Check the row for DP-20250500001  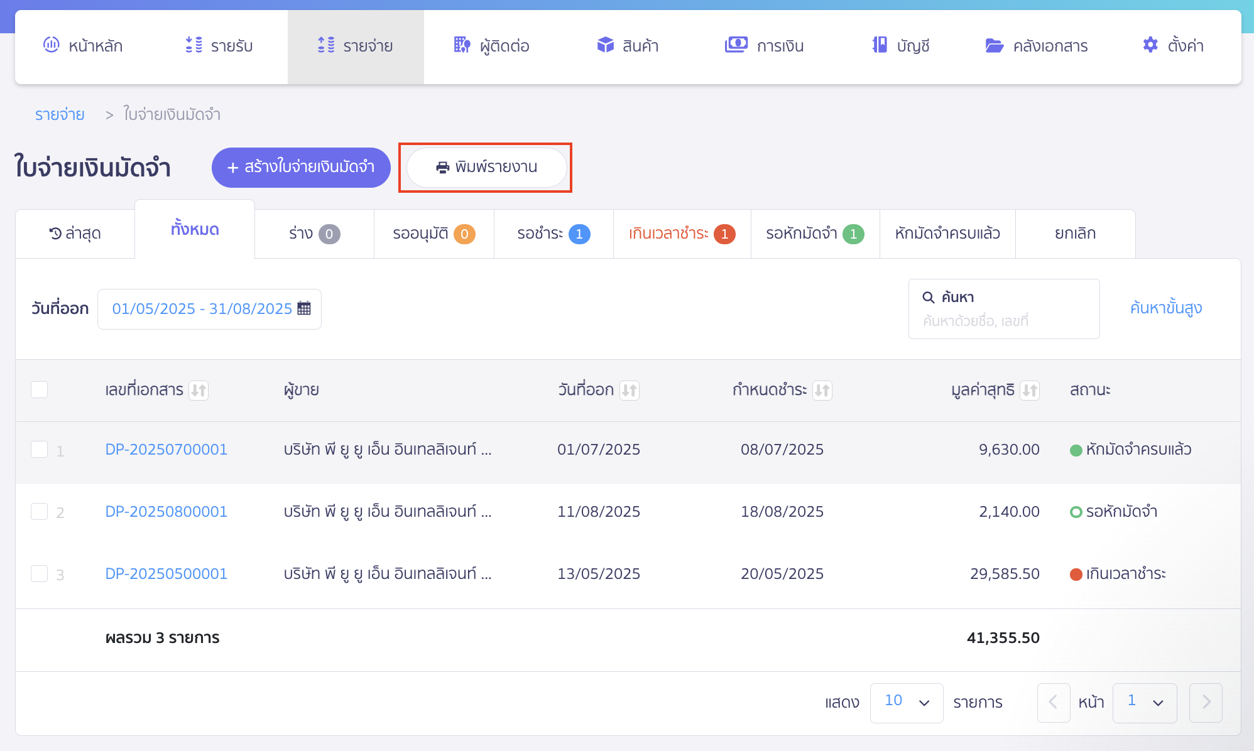pos(40,574)
